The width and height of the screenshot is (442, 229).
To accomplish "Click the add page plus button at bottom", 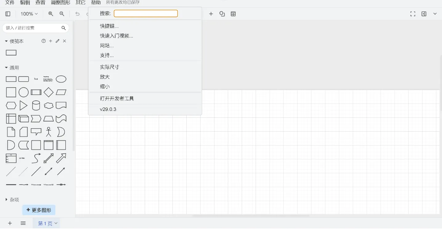I will [x=10, y=223].
